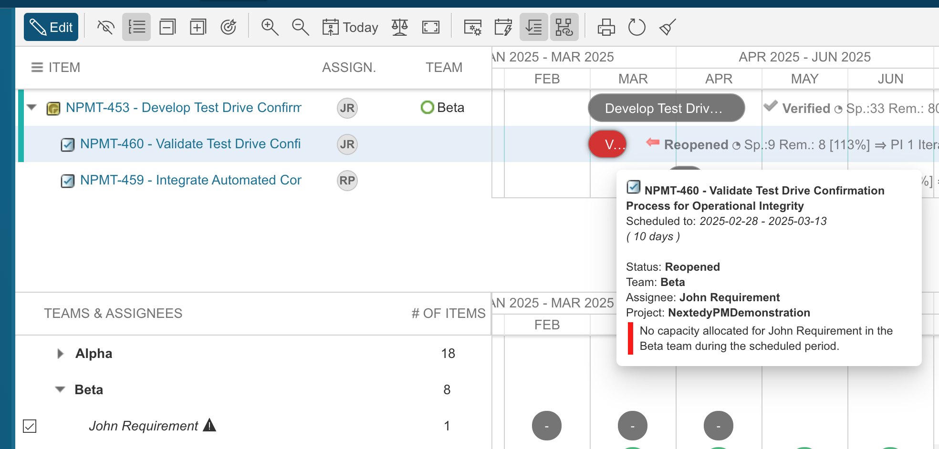Image resolution: width=939 pixels, height=449 pixels.
Task: Print the Gantt chart
Action: coord(606,27)
